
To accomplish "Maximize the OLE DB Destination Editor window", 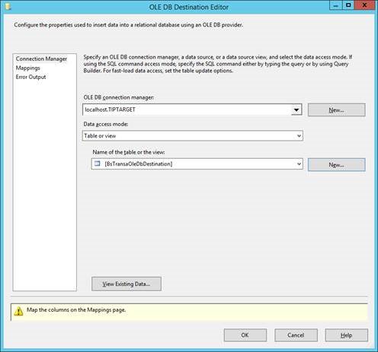I will pos(348,5).
